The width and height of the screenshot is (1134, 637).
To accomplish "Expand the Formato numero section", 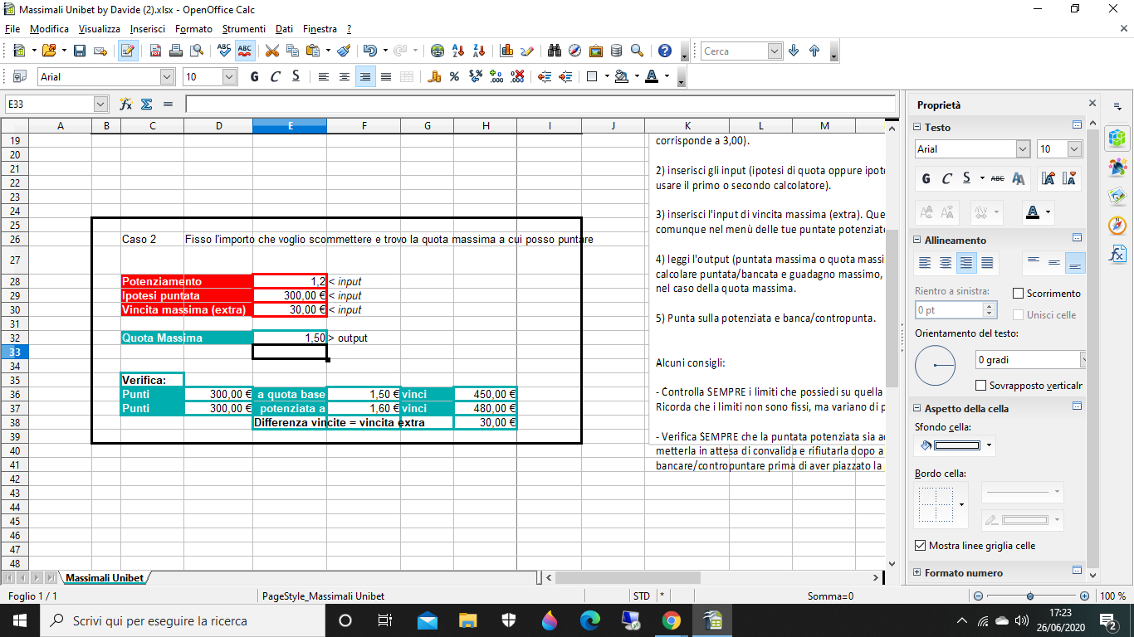I will (x=917, y=572).
